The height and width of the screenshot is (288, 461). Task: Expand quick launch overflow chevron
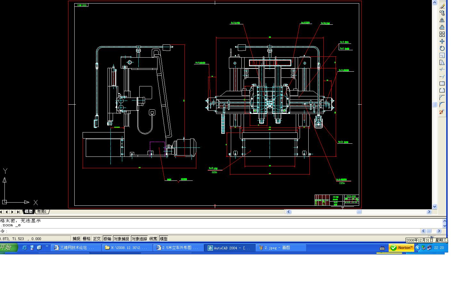coord(47,246)
